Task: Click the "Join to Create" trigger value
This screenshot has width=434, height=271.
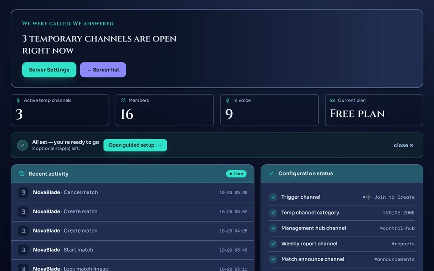Action: click(x=389, y=197)
